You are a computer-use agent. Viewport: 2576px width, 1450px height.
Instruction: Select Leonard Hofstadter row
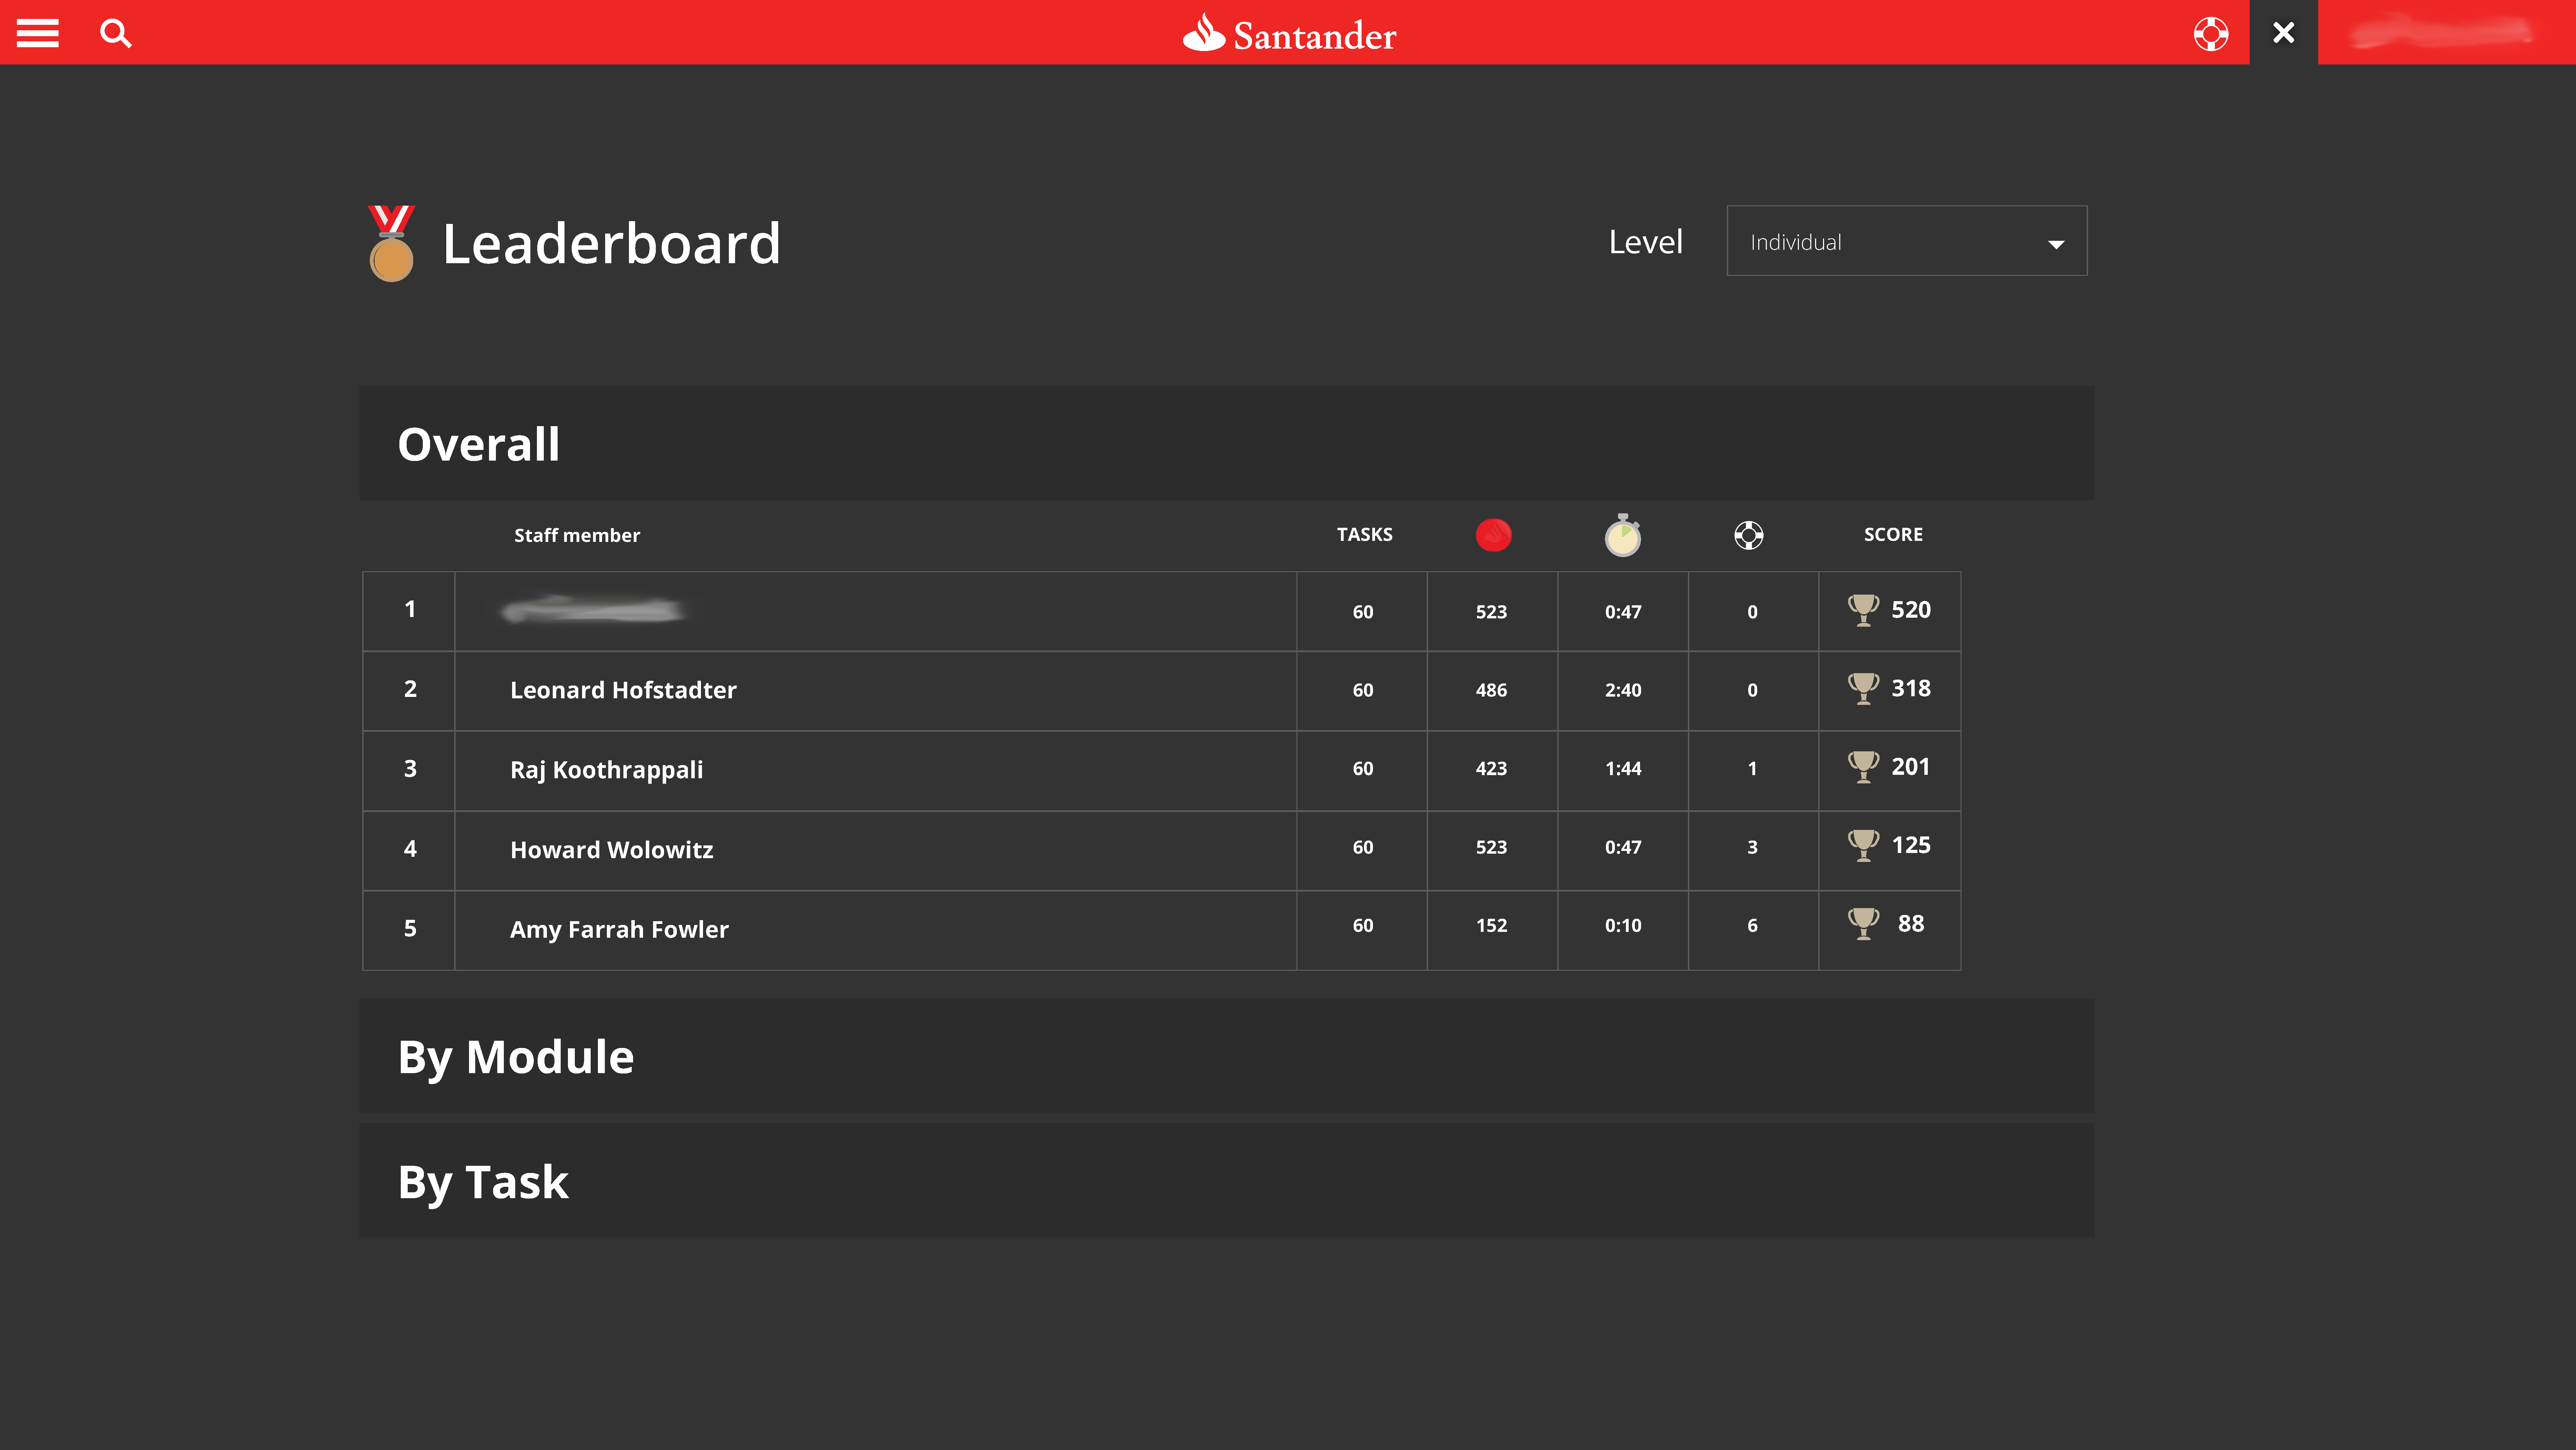pyautogui.click(x=623, y=690)
